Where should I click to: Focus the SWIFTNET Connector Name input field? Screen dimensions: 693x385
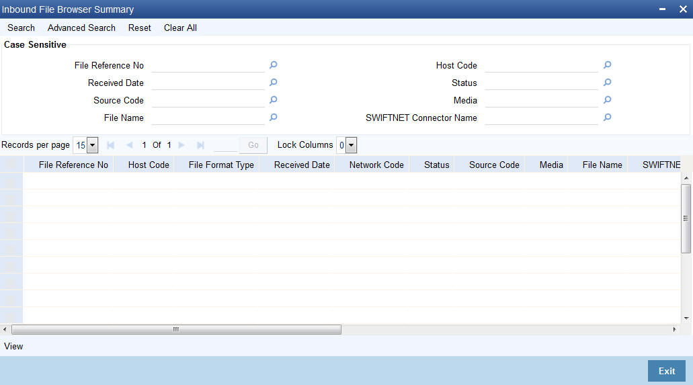point(541,118)
